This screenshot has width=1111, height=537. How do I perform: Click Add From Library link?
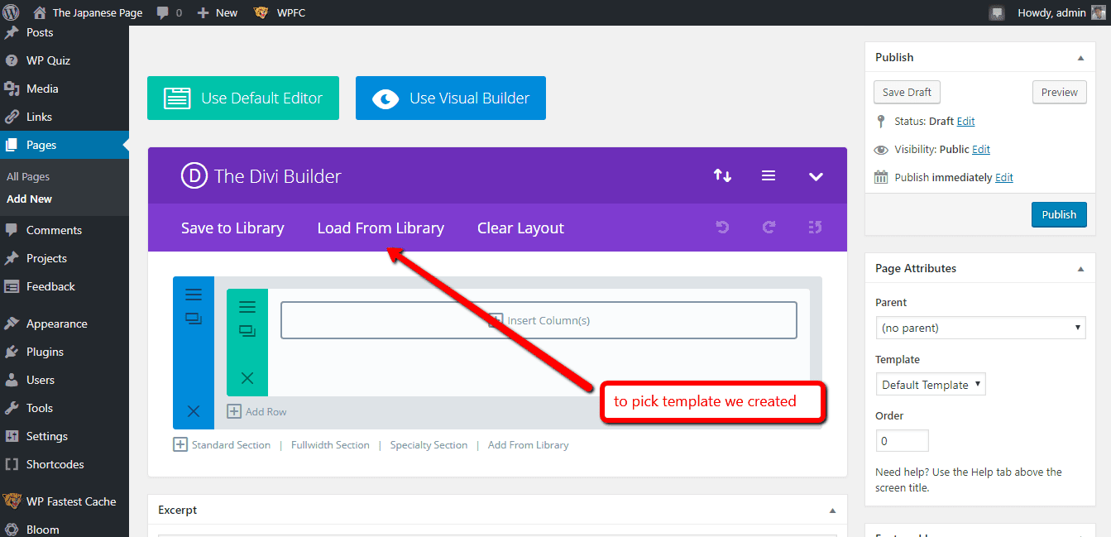529,444
